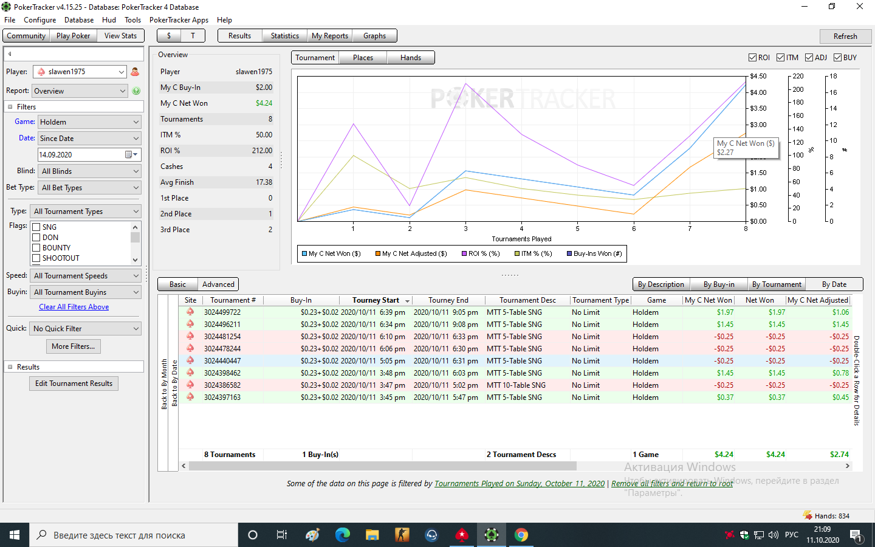Click the player selection icon next to slawen1975

pyautogui.click(x=135, y=72)
